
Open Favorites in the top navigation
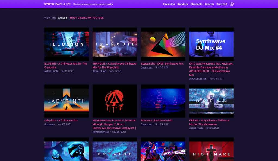[x=169, y=4]
